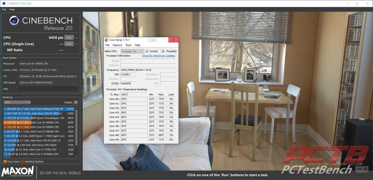
Task: Select ranking row AMD Ryzen 7 1700X
Action: (x=39, y=136)
